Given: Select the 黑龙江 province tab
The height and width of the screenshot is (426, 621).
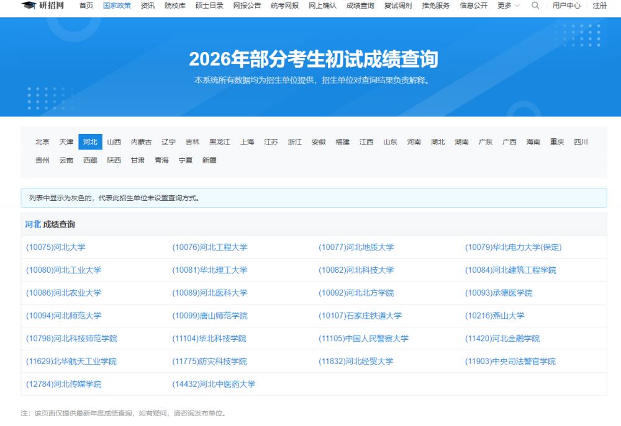Looking at the screenshot, I should [x=220, y=141].
